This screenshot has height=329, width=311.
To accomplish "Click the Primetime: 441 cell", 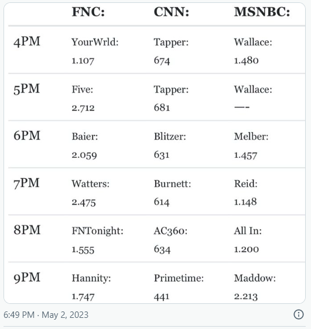I will 179,288.
